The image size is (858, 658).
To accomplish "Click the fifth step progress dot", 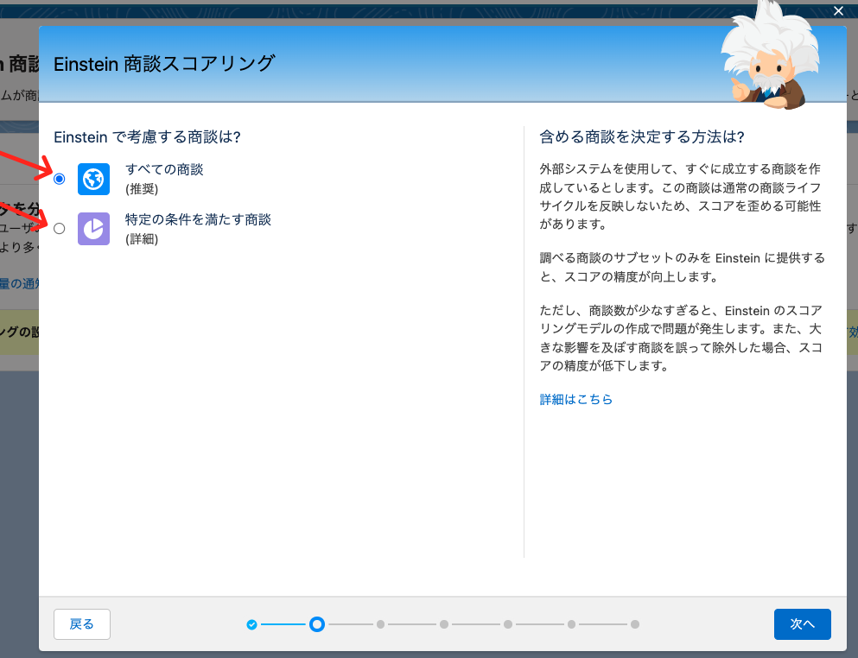I will point(508,624).
